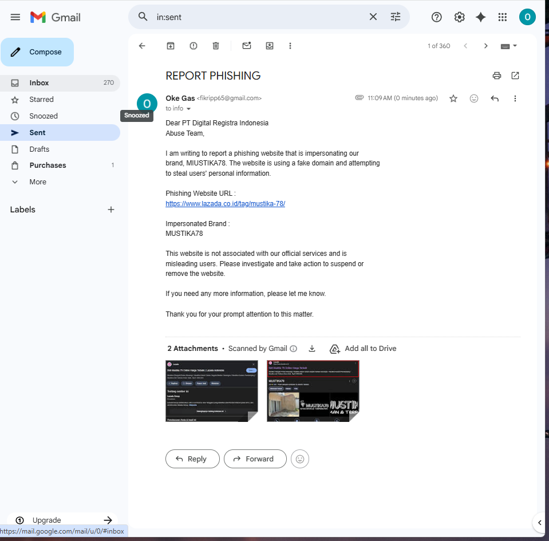Click the Gmail logo
Viewport: 549px width, 541px height.
coord(56,17)
